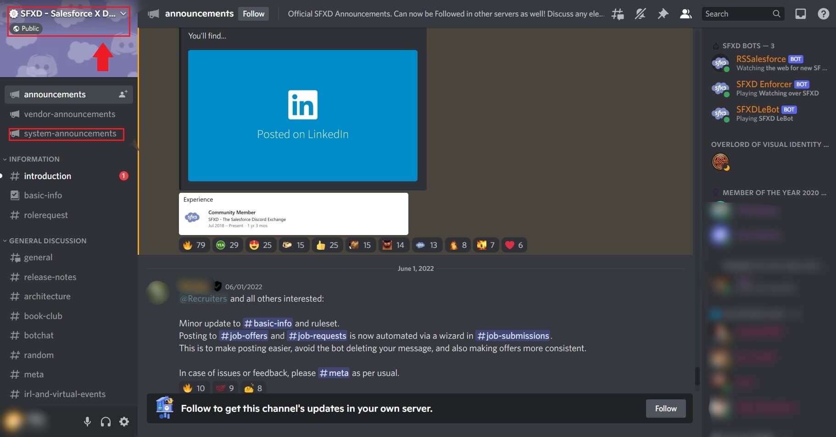This screenshot has width=836, height=437.
Task: Open the Threads icon in header
Action: point(618,14)
